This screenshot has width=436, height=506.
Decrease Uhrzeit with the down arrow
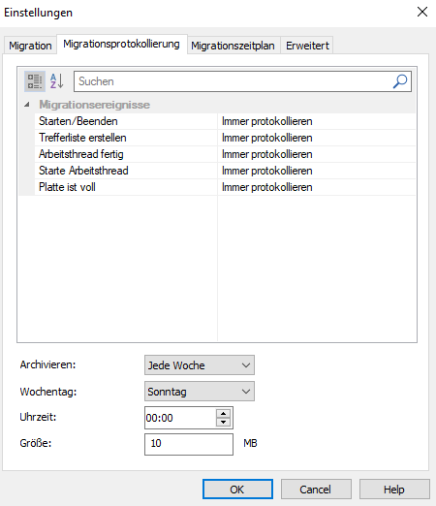click(x=223, y=422)
